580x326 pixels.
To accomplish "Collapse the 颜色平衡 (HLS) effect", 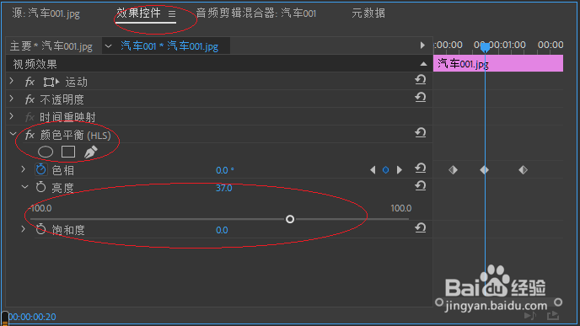I will point(13,134).
